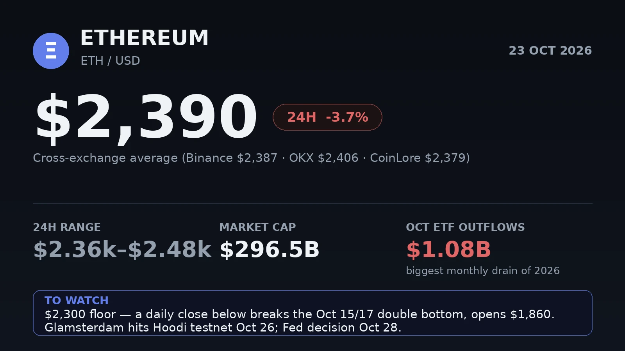Click the $2.36k–$2.48k range value

pyautogui.click(x=122, y=250)
